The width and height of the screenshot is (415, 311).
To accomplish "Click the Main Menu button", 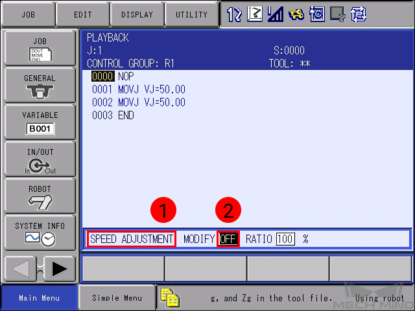I will (39, 298).
